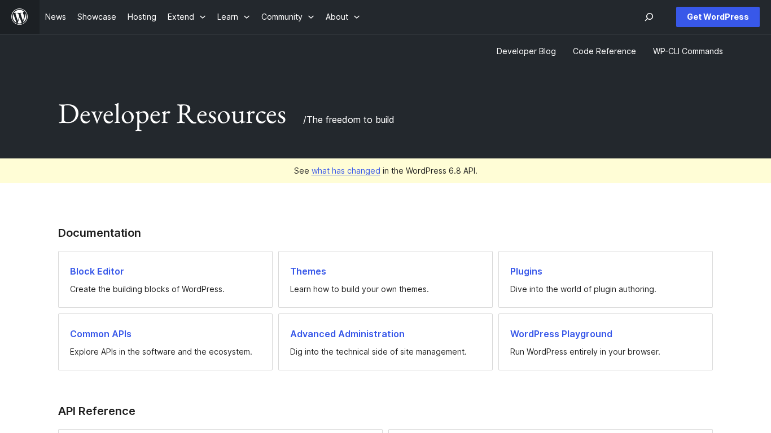Open the Developer Blog link
The width and height of the screenshot is (771, 433).
(x=526, y=51)
